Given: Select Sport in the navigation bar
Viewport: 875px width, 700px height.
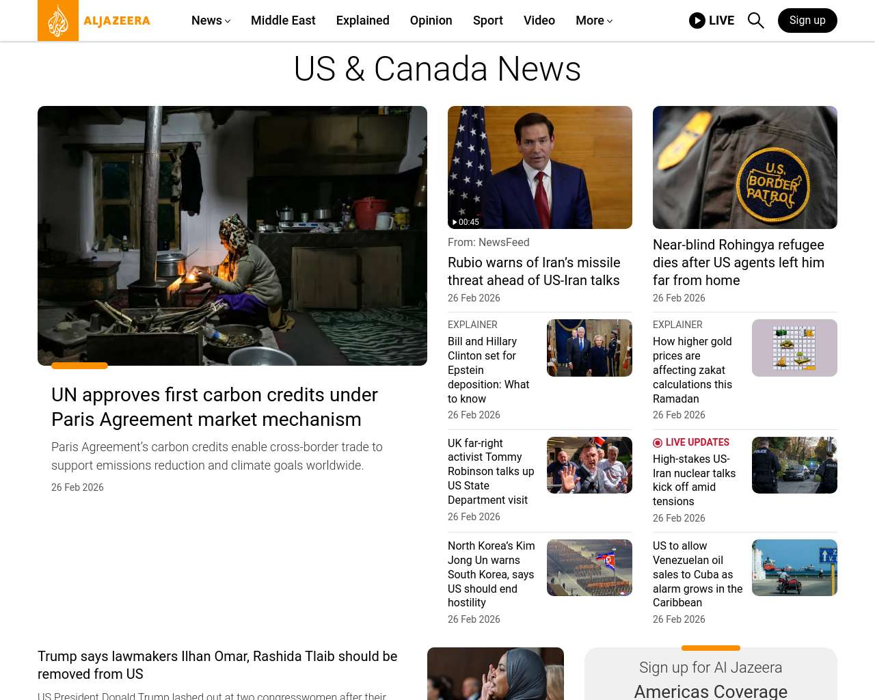Looking at the screenshot, I should (x=487, y=21).
